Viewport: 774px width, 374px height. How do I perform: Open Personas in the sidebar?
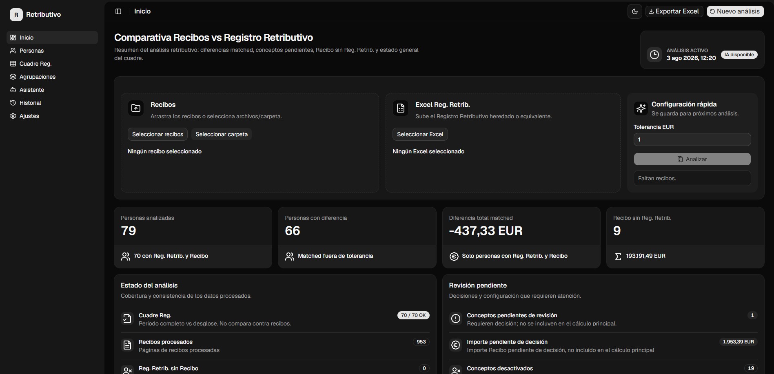click(52, 51)
